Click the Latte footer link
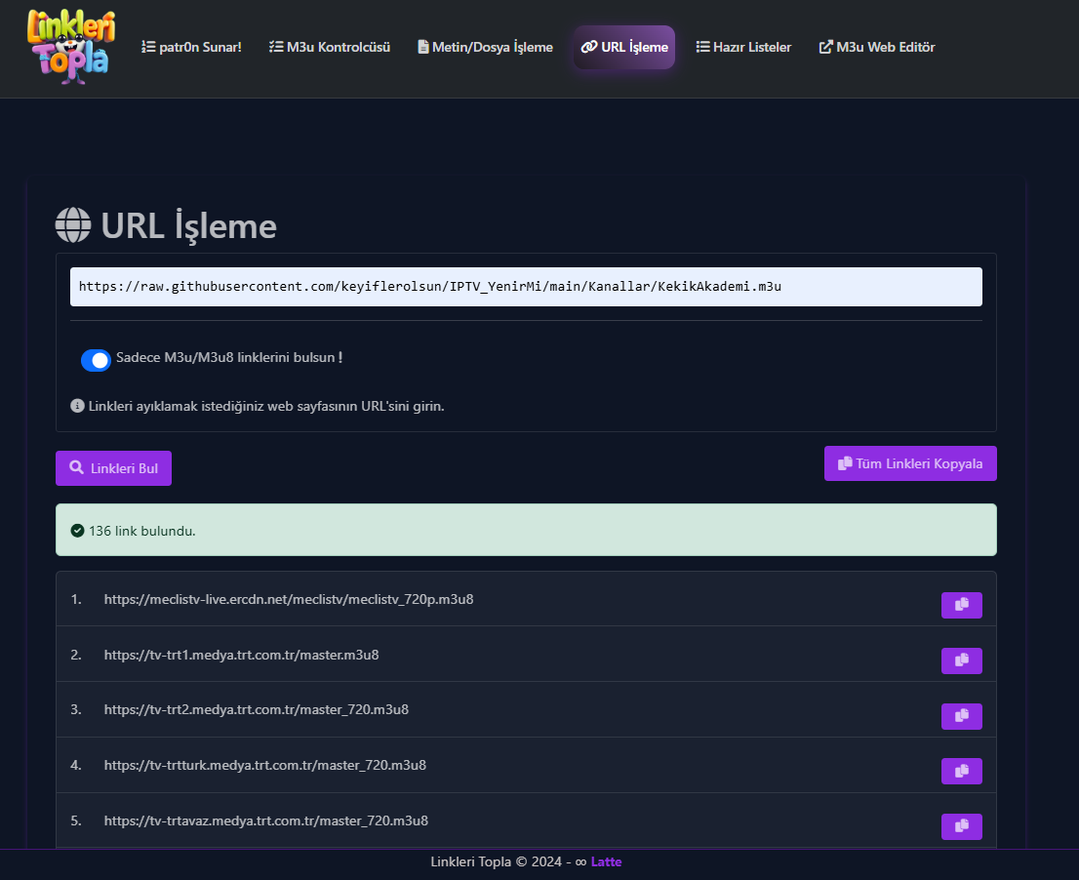 coord(606,862)
